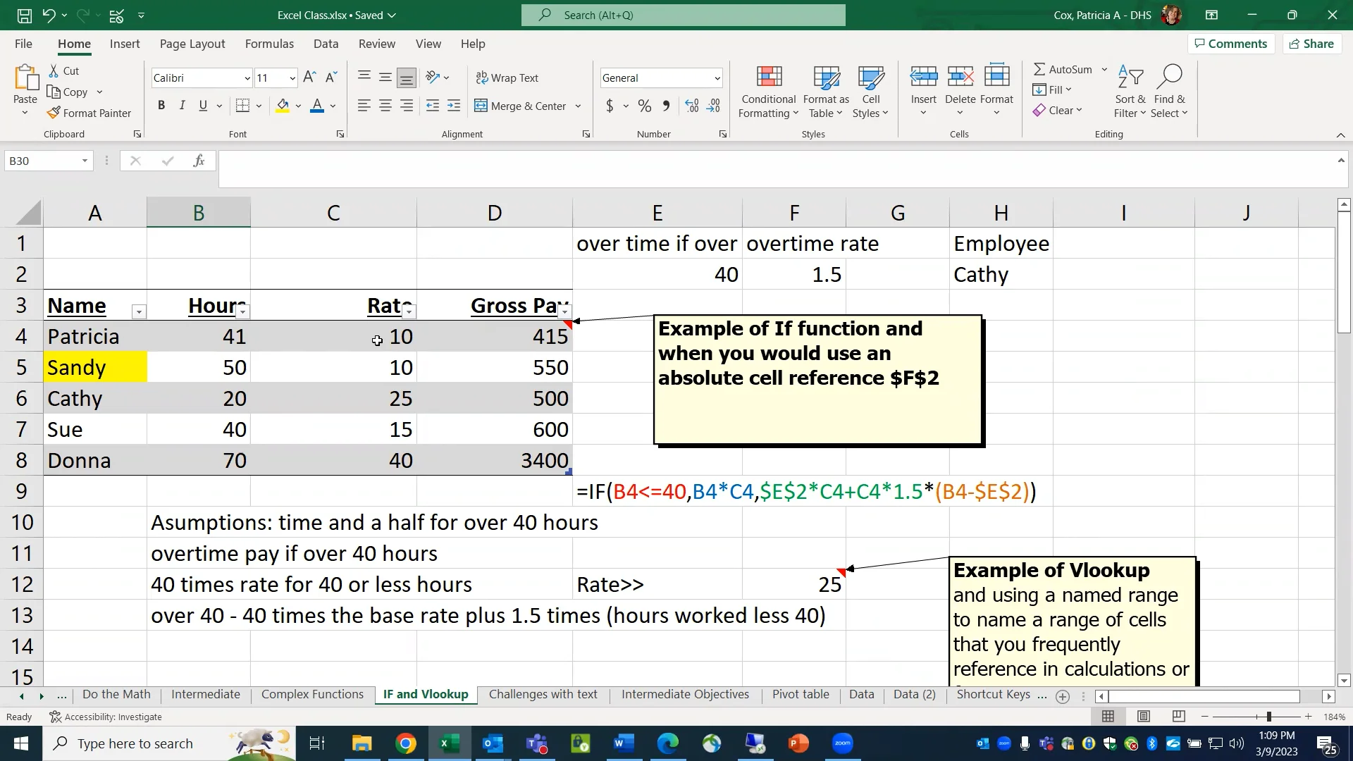Open the font color swatch dropdown
1353x761 pixels.
tap(333, 107)
